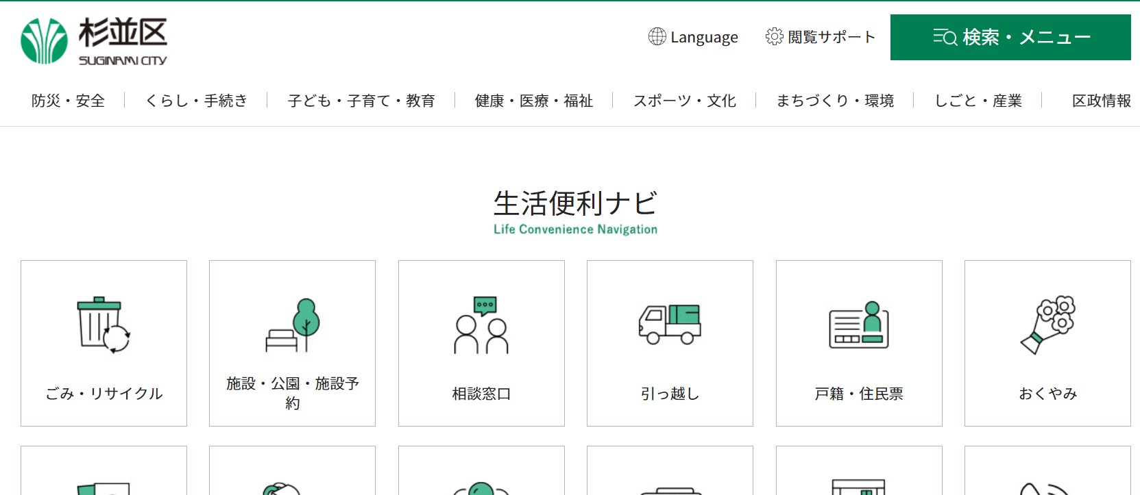Click the gear icon for 閲覧サポート

tap(774, 36)
